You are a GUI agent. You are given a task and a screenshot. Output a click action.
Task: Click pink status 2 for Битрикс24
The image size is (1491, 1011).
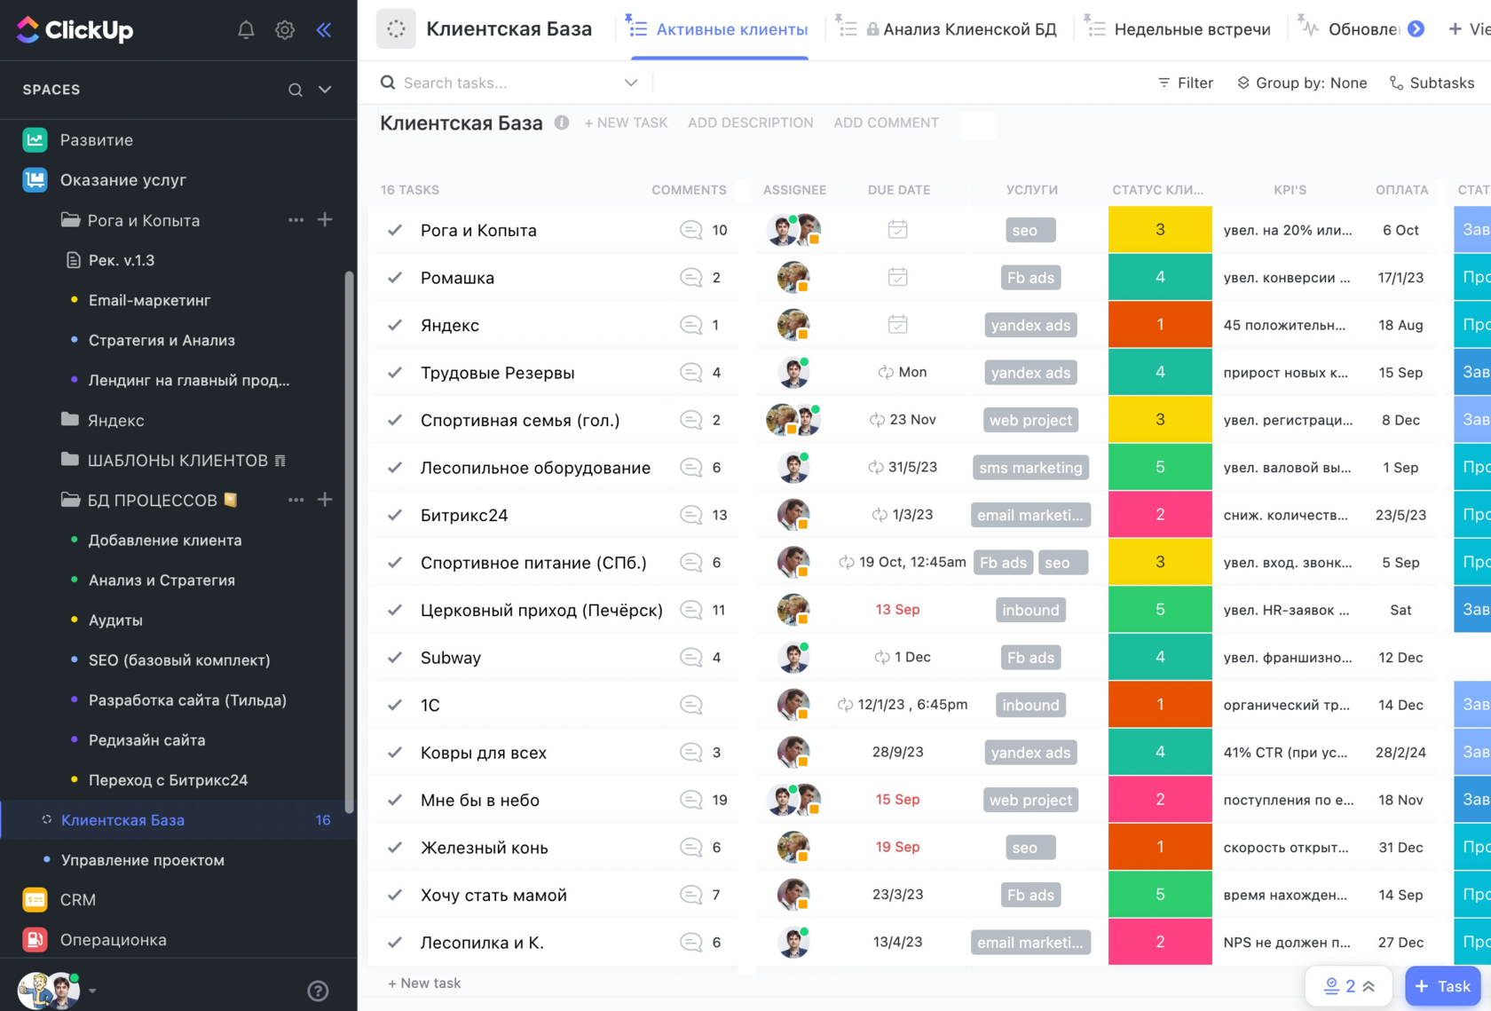coord(1160,515)
